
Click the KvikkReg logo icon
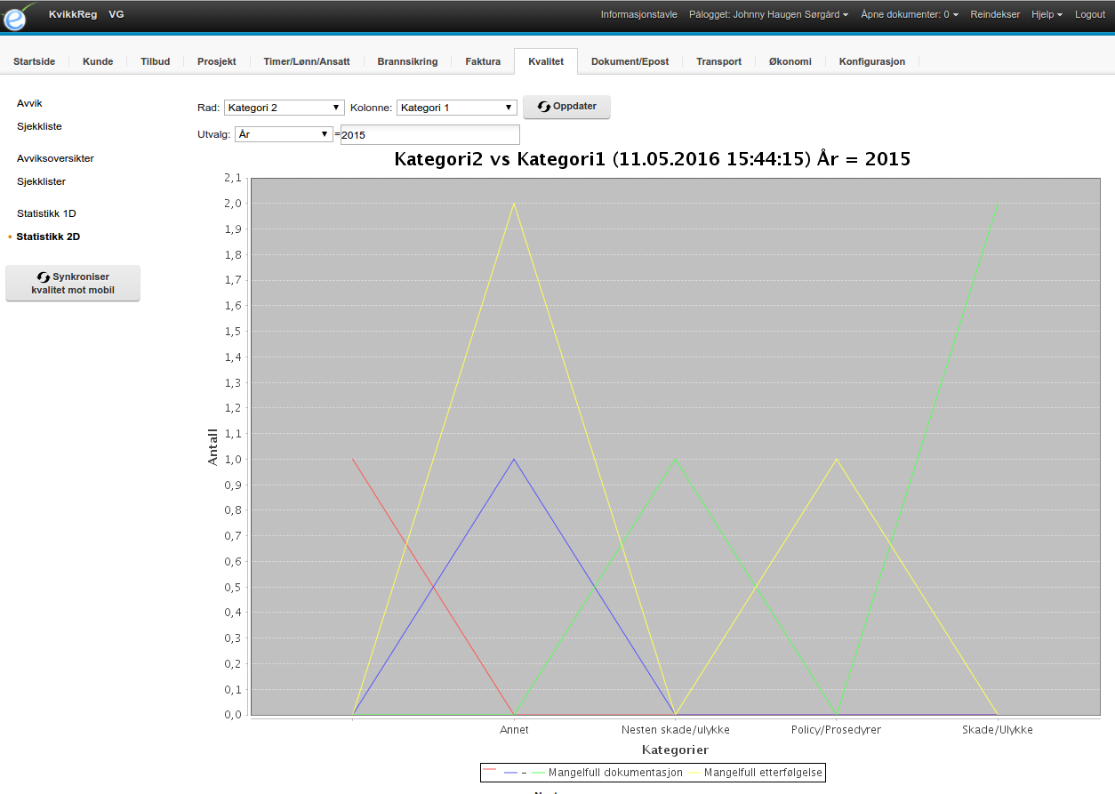20,16
